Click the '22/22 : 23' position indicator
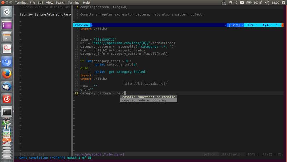287x162 pixels. point(272,154)
